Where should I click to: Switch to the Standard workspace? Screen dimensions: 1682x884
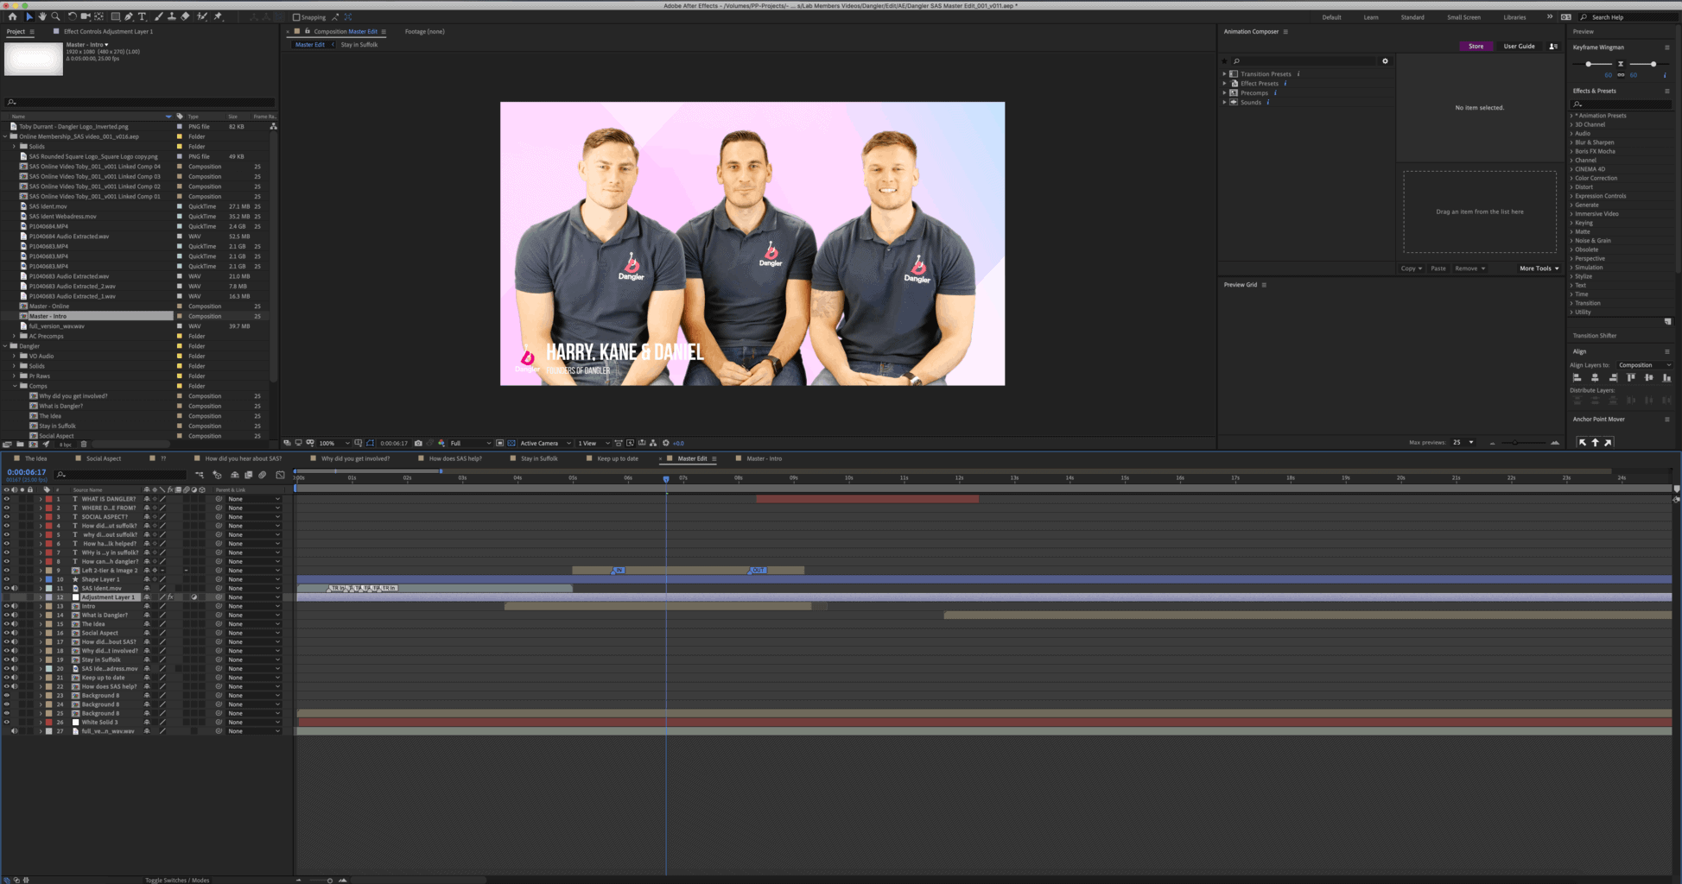click(x=1412, y=17)
